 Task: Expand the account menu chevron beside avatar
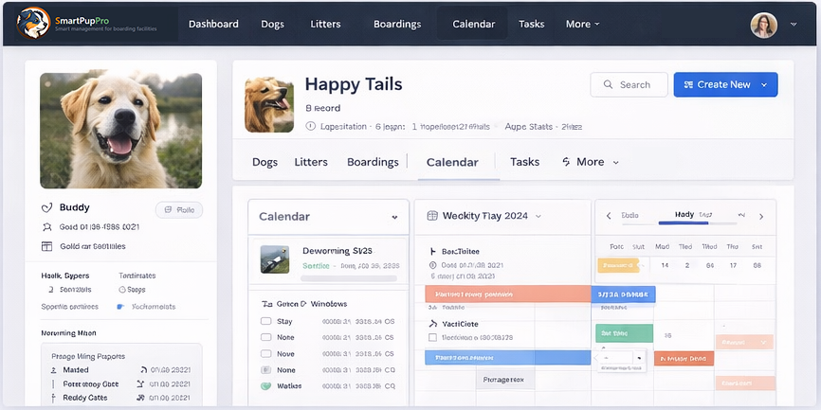(794, 24)
